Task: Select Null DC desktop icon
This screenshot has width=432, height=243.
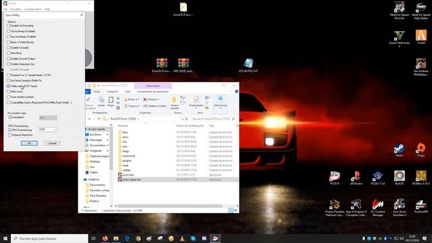Action: point(399,178)
